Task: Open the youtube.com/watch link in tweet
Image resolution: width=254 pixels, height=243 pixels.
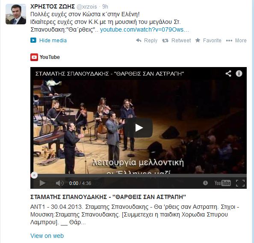Action: pyautogui.click(x=145, y=29)
